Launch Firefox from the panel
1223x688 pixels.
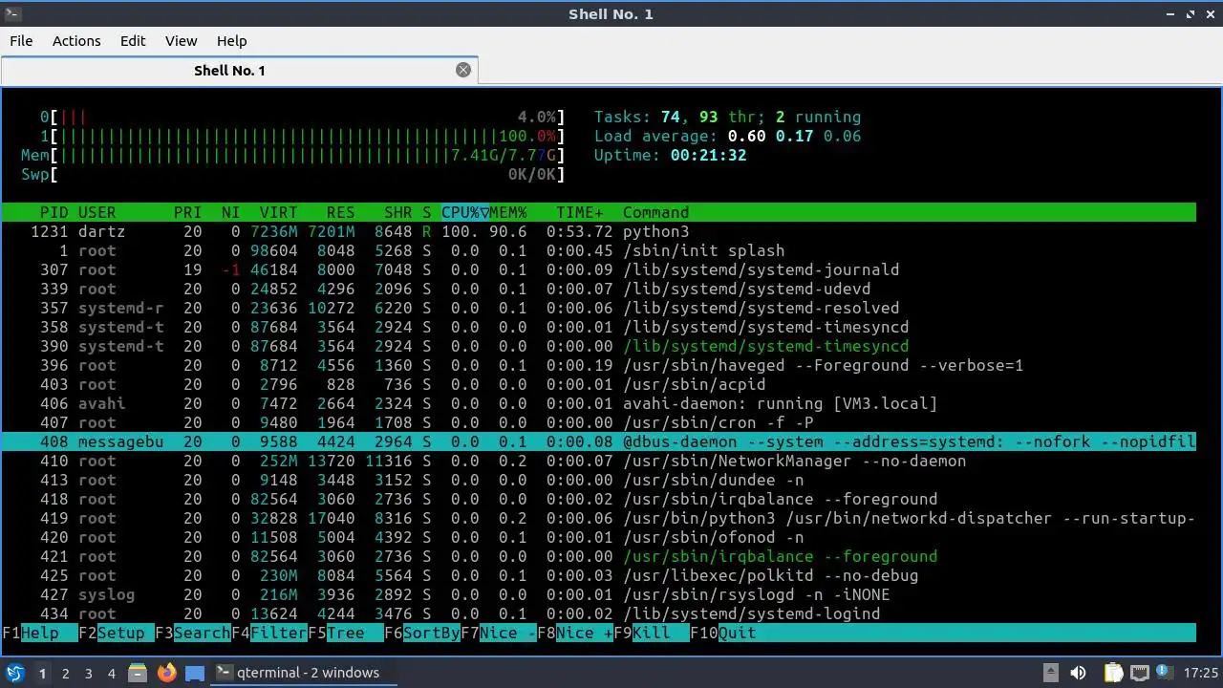(x=167, y=673)
